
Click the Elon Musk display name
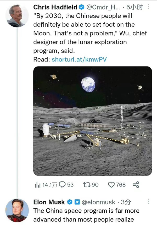49,202
